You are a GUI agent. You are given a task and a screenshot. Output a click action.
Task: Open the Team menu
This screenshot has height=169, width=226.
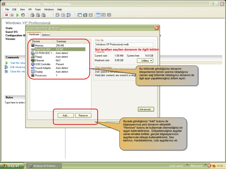pyautogui.click(x=38, y=9)
